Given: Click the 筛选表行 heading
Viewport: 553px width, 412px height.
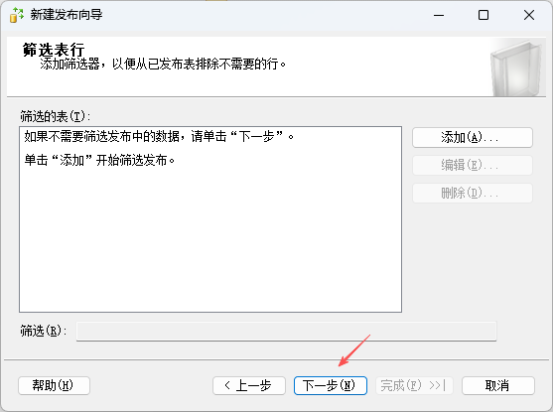Looking at the screenshot, I should [x=54, y=50].
